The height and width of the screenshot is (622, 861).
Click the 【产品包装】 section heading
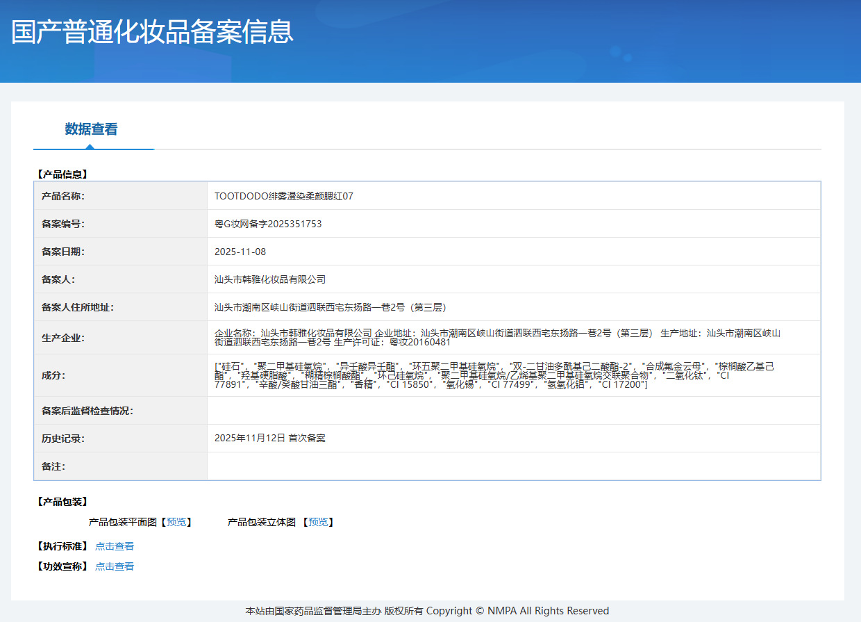62,502
